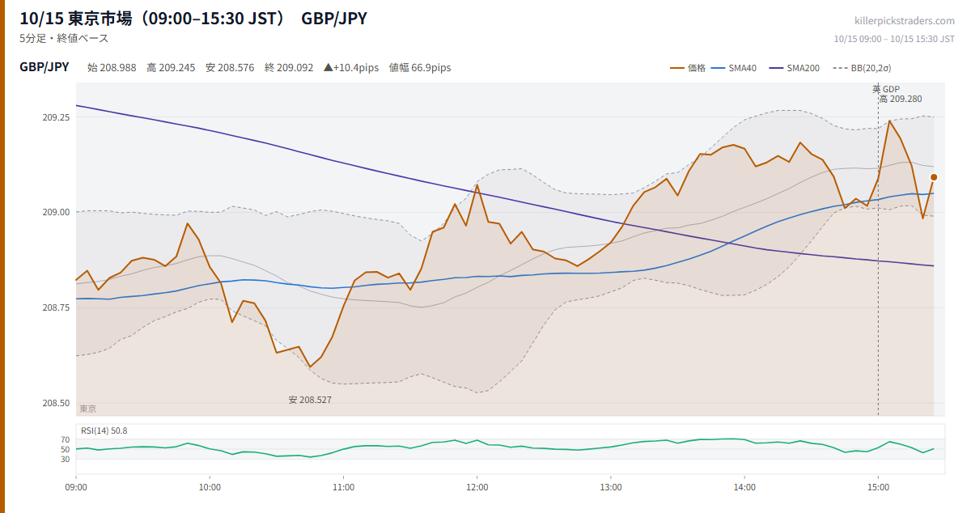Viewport: 971px width, 513px height.
Task: Click the 安 208.527 low annotation
Action: (310, 400)
